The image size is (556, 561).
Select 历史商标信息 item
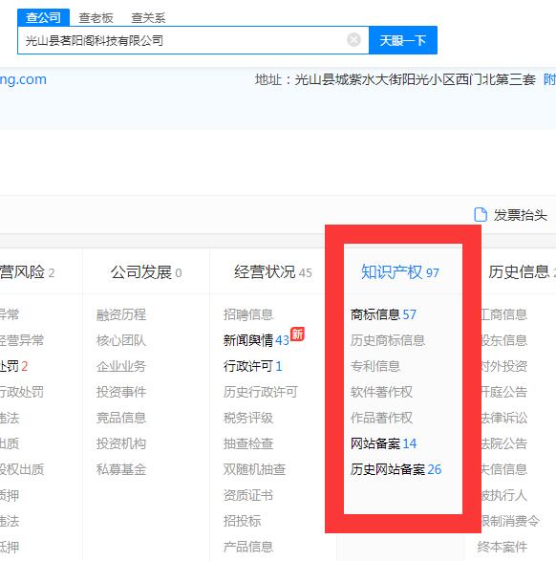point(388,340)
